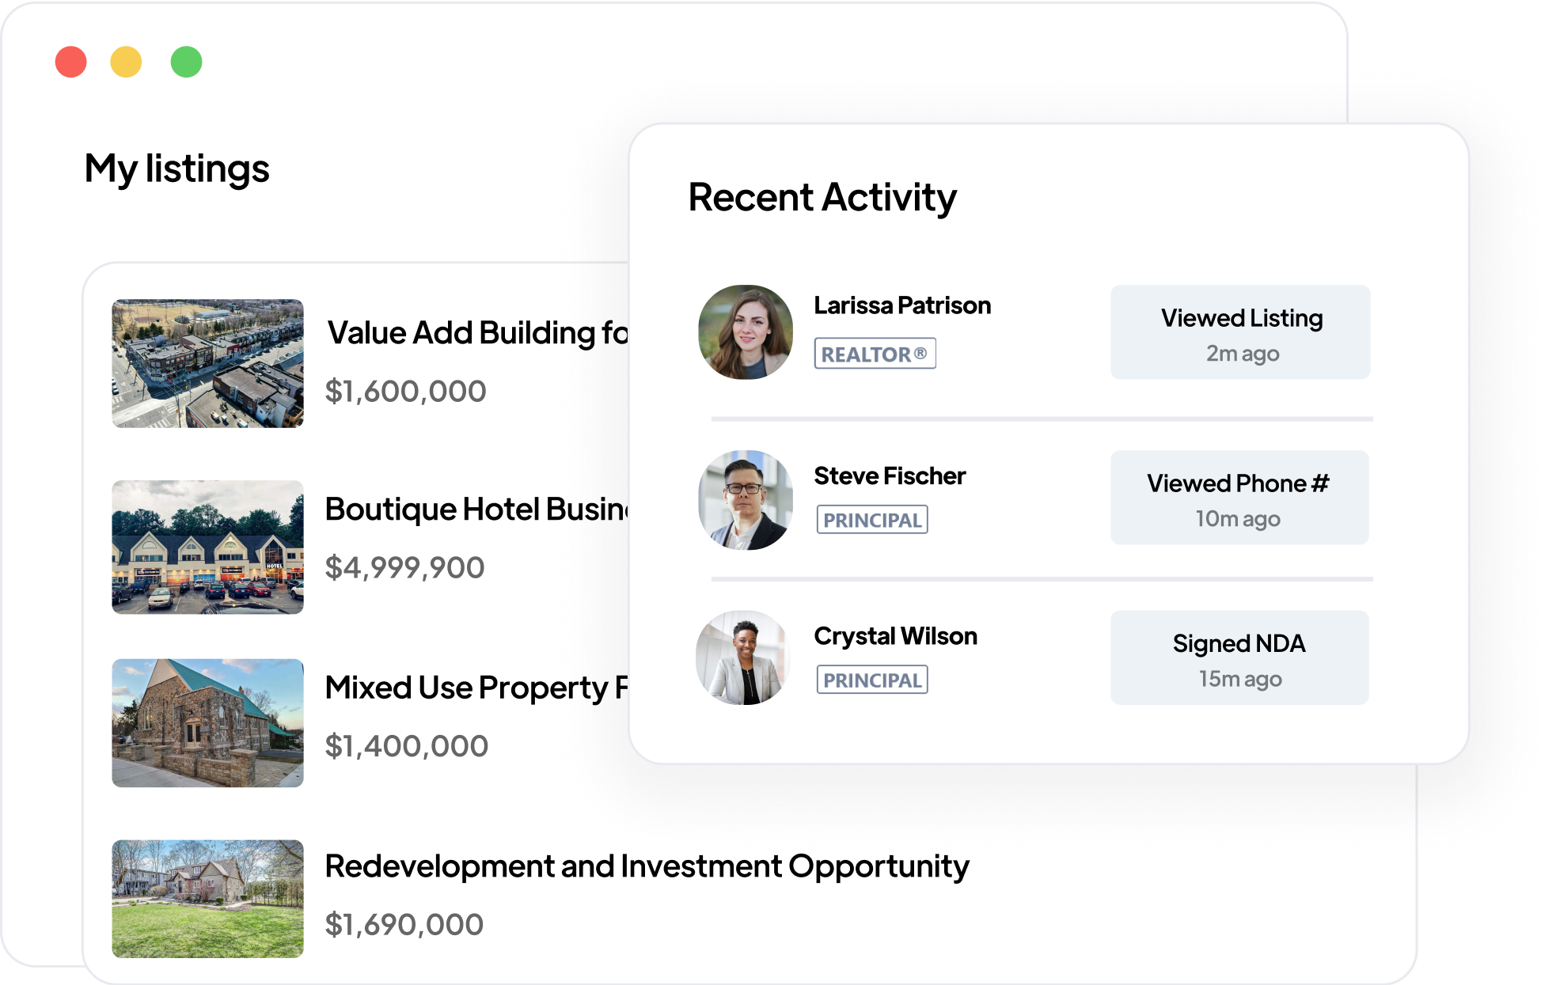Click Steve Fischer's avatar picture
Image resolution: width=1556 pixels, height=985 pixels.
[745, 500]
